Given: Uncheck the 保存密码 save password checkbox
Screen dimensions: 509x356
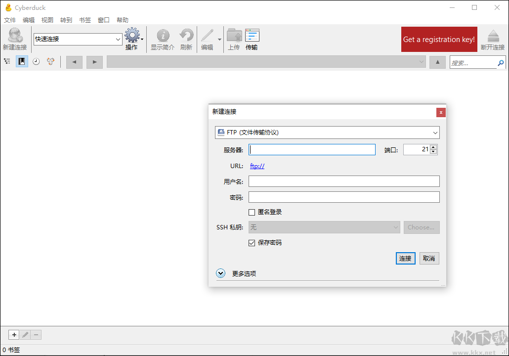Looking at the screenshot, I should tap(252, 243).
